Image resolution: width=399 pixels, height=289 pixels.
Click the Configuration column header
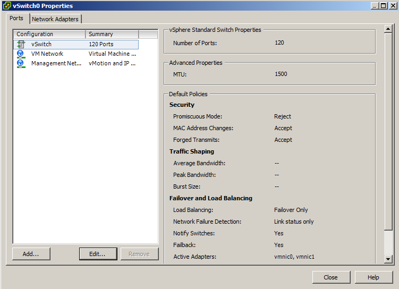tap(49, 34)
